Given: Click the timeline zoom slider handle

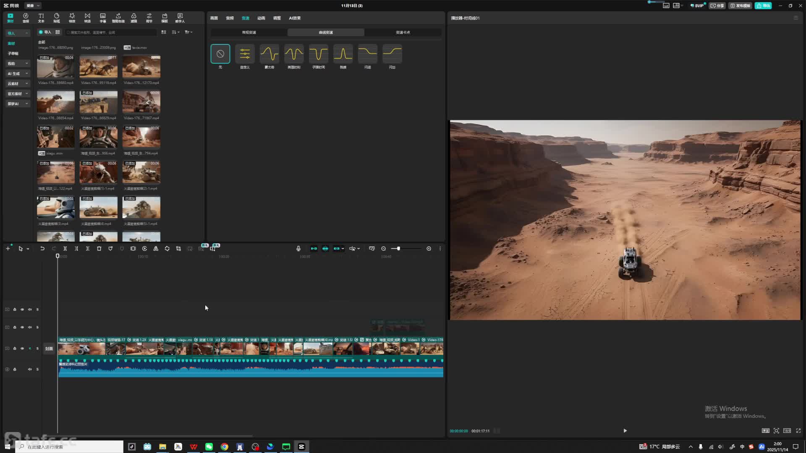Looking at the screenshot, I should pos(398,249).
